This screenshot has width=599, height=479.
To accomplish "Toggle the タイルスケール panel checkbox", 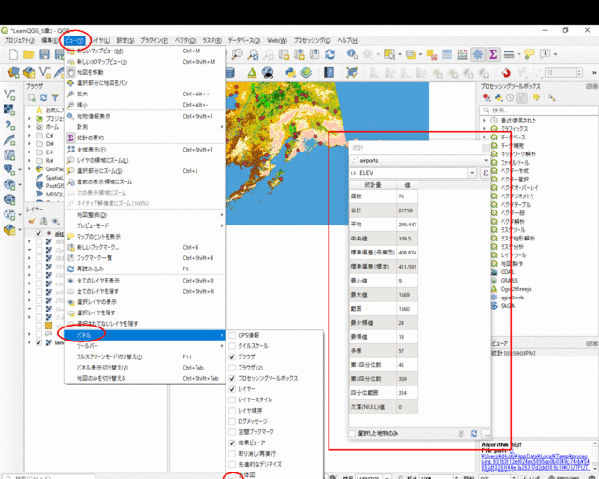I will 232,346.
